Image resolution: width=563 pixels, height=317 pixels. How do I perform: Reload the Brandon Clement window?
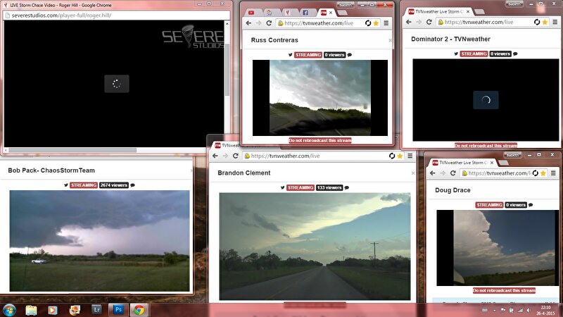pos(235,156)
